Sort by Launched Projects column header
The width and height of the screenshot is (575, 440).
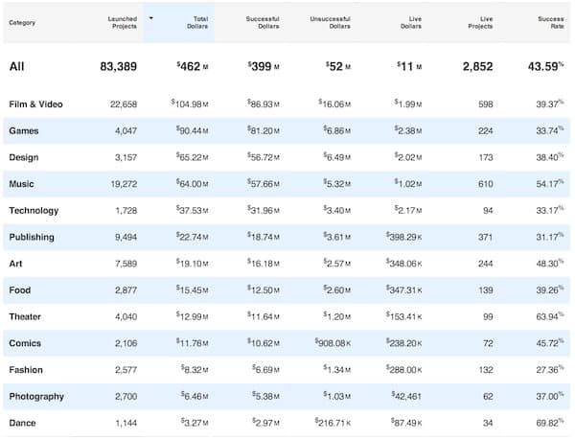coord(123,22)
